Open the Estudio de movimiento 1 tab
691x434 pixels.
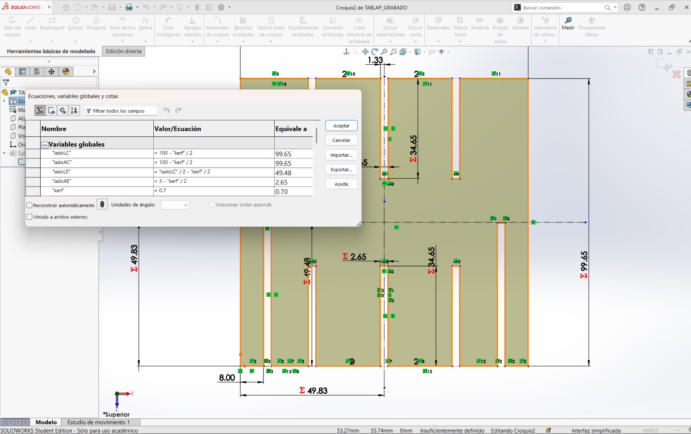(98, 422)
